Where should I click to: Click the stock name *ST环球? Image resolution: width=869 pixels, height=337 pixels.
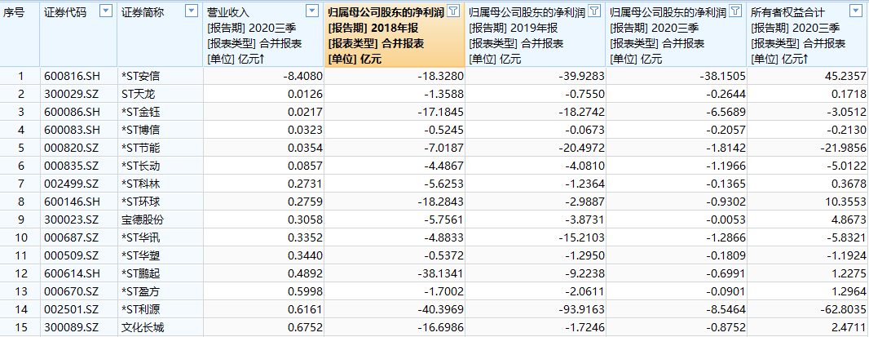tap(141, 202)
